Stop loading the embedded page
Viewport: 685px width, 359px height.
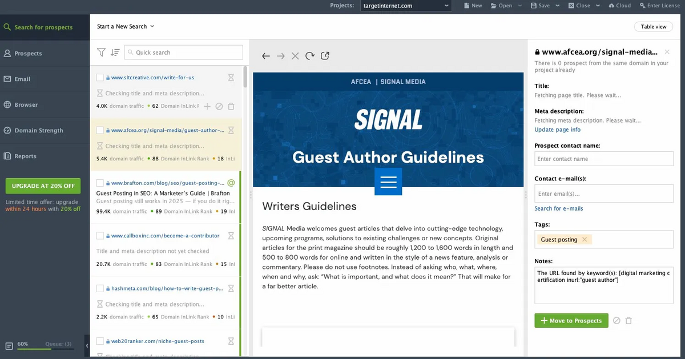tap(295, 56)
